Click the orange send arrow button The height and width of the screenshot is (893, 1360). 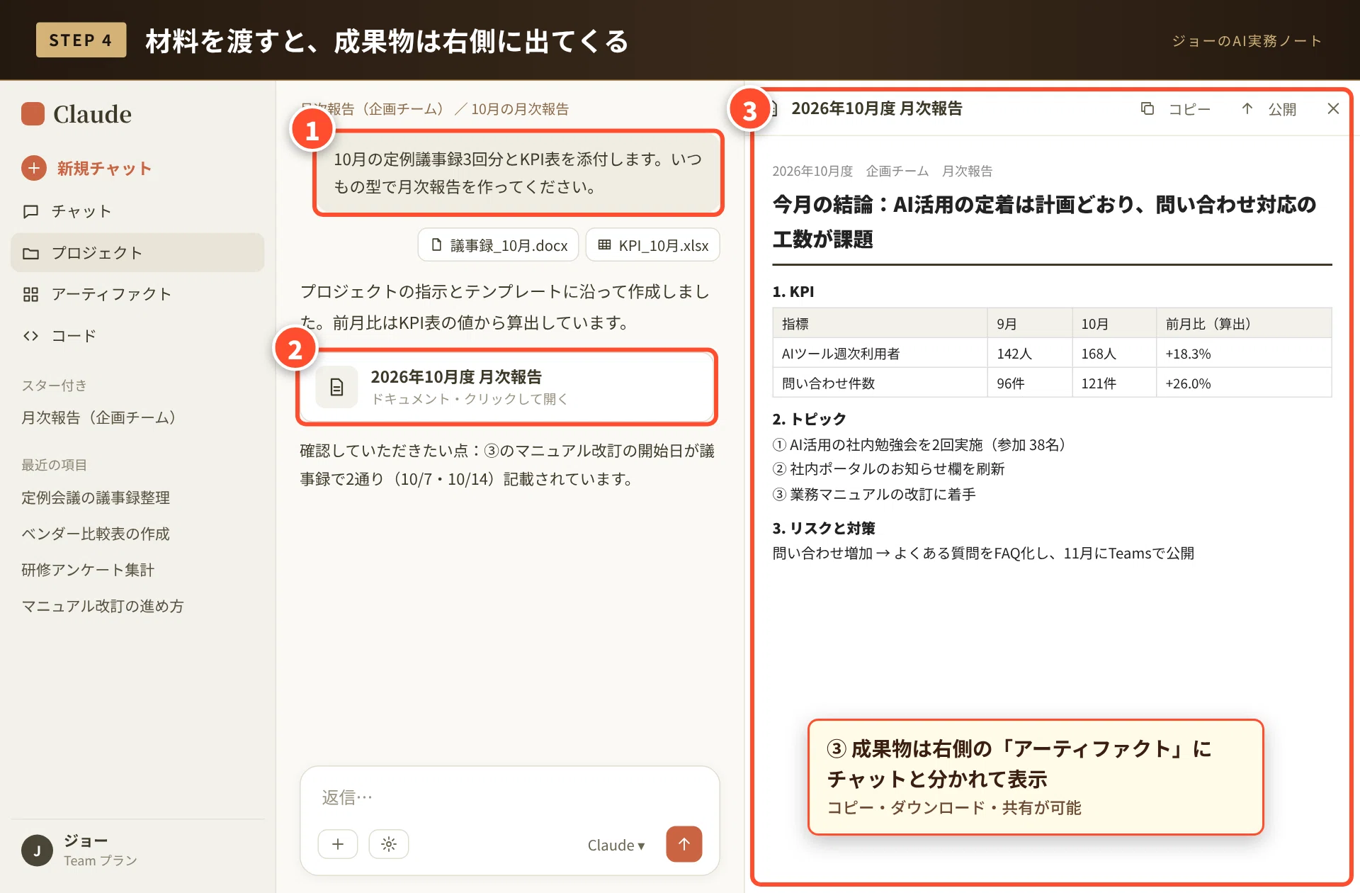684,844
